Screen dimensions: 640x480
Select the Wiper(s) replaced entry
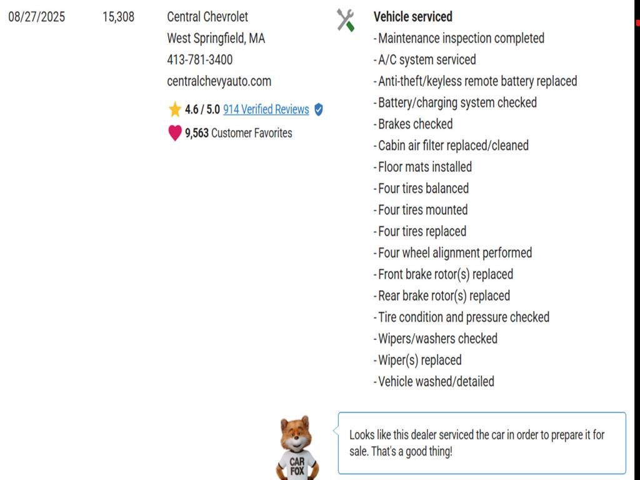pyautogui.click(x=419, y=360)
